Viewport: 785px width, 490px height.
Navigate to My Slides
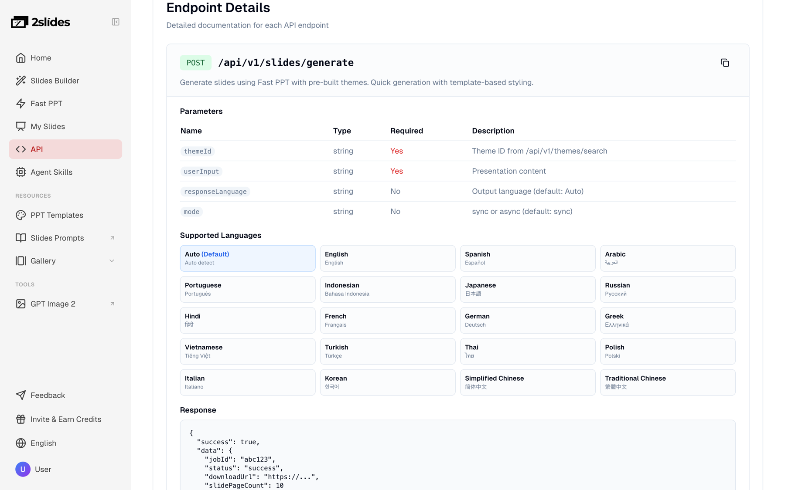(x=65, y=126)
